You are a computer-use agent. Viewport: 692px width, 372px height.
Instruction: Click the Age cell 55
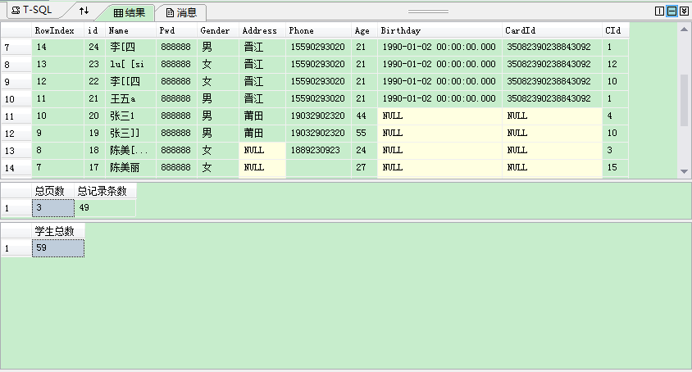pyautogui.click(x=365, y=133)
